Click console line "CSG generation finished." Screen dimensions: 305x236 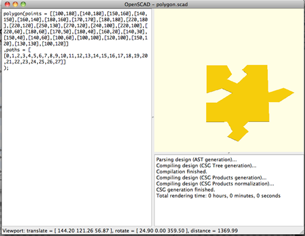pos(185,190)
